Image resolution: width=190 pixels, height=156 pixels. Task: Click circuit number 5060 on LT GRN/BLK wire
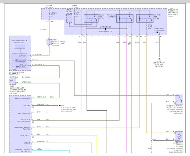coord(52,97)
